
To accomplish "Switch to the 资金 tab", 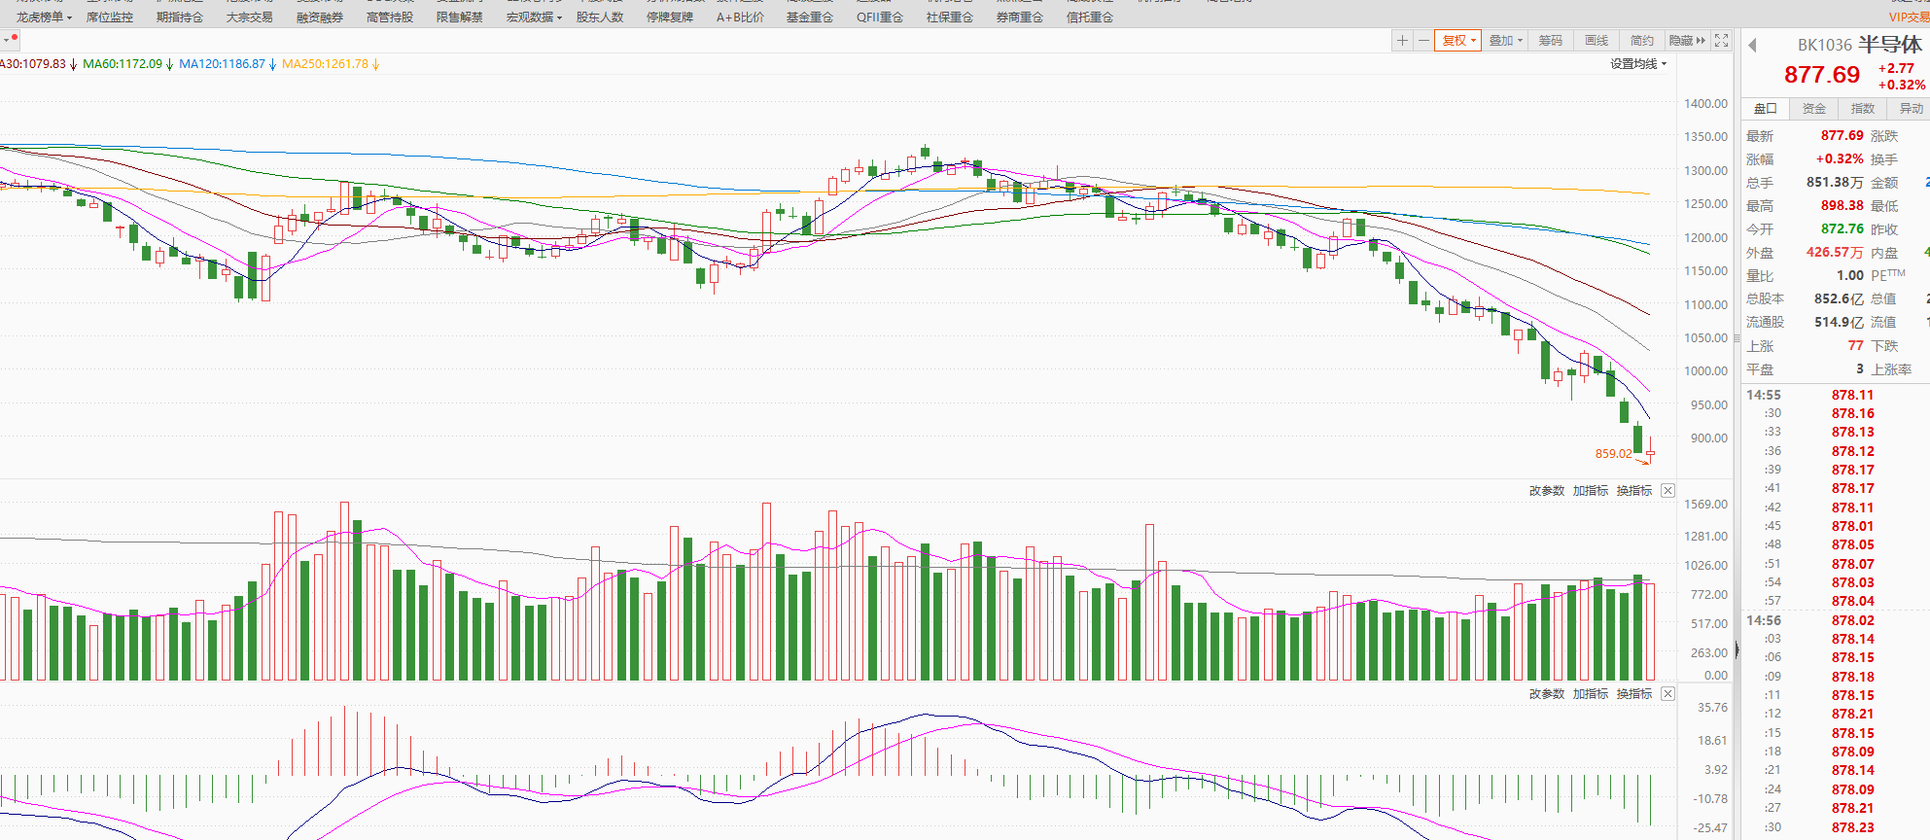I will coord(1814,109).
